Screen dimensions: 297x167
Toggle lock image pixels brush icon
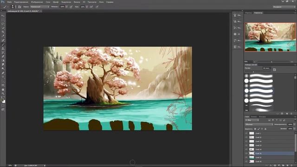pyautogui.click(x=258, y=129)
